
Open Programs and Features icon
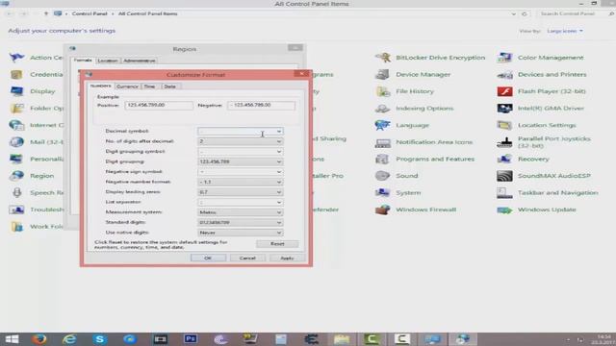pos(382,159)
